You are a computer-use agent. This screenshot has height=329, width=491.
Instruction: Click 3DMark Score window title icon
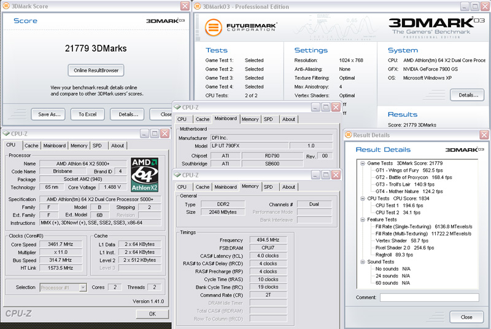pyautogui.click(x=6, y=6)
